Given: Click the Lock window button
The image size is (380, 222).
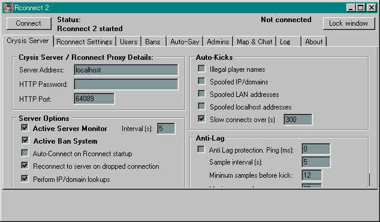Looking at the screenshot, I should click(x=348, y=23).
